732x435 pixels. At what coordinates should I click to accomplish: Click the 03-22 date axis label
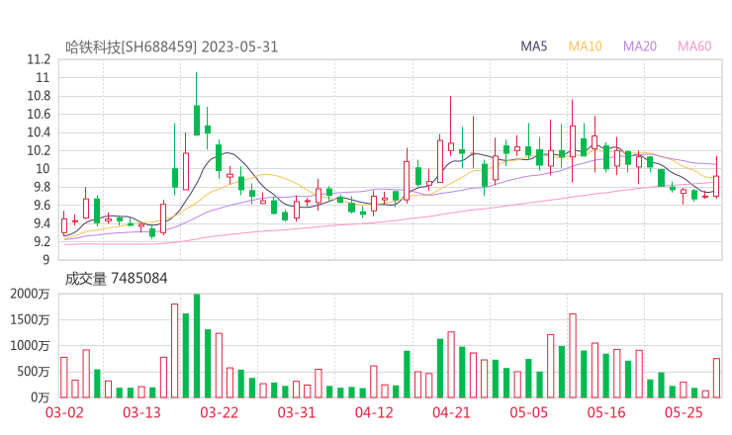click(219, 412)
